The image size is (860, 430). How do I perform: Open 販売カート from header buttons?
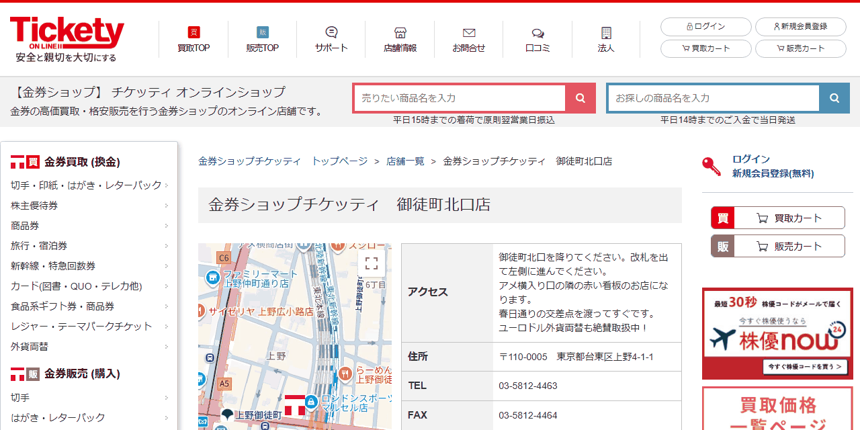point(800,48)
